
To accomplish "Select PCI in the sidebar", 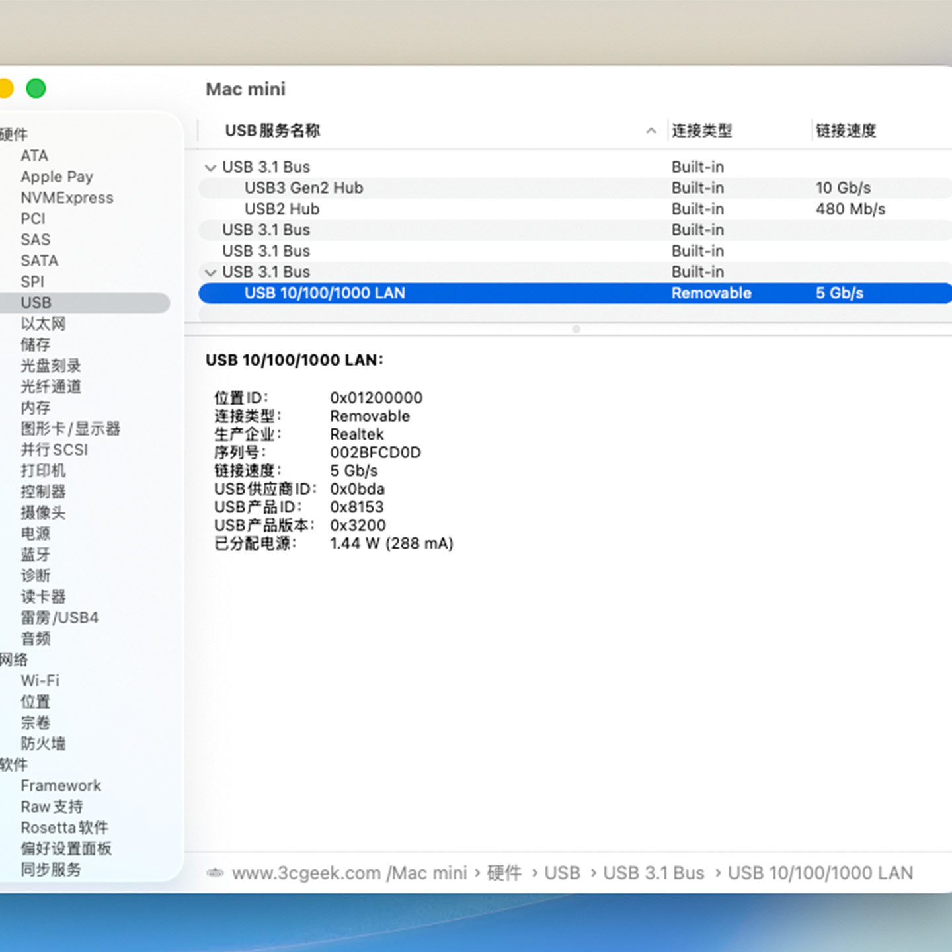I will (33, 218).
